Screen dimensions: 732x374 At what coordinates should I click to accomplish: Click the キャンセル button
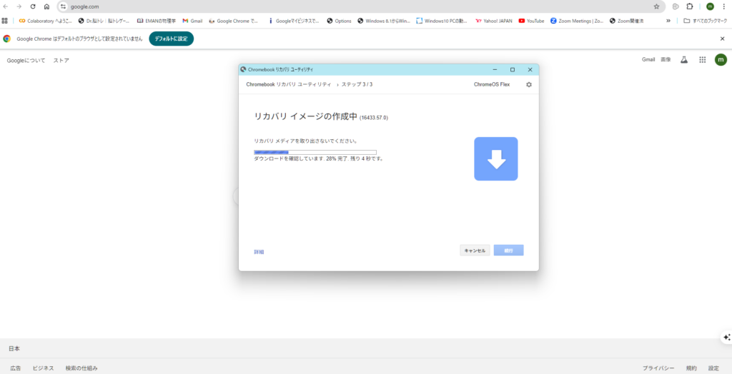click(x=475, y=251)
